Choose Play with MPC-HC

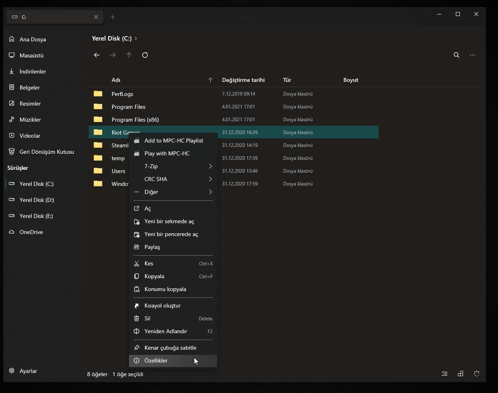click(173, 153)
